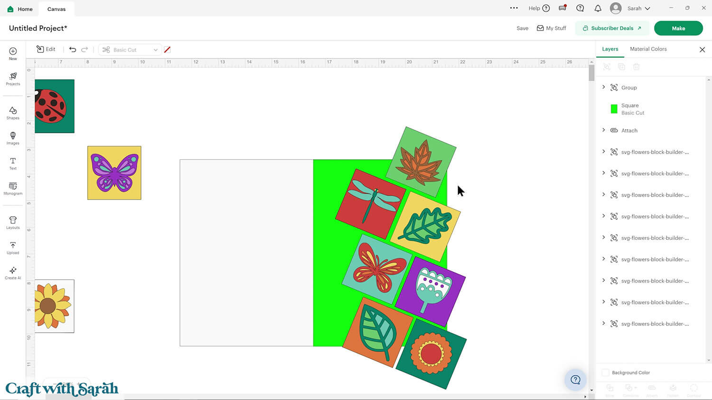This screenshot has width=712, height=400.
Task: Open Help in the top bar
Action: pyautogui.click(x=539, y=8)
